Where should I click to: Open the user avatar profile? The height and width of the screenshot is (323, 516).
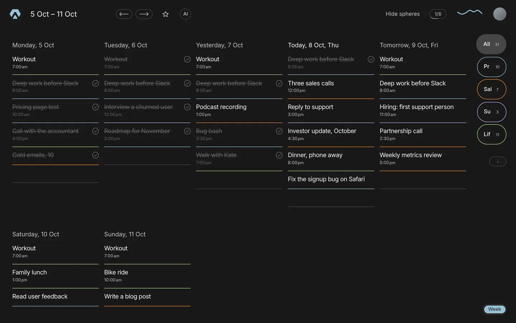click(x=500, y=14)
